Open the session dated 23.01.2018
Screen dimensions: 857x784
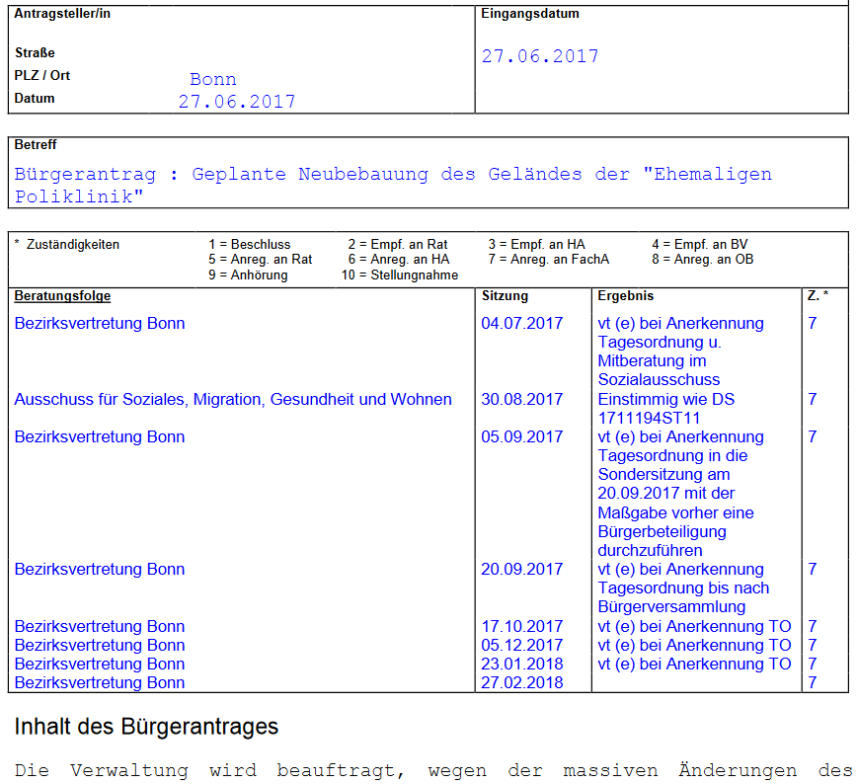coord(521,664)
